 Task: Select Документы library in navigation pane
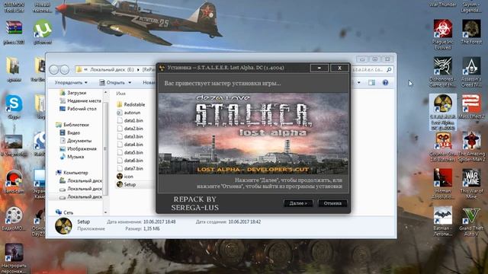[75, 141]
